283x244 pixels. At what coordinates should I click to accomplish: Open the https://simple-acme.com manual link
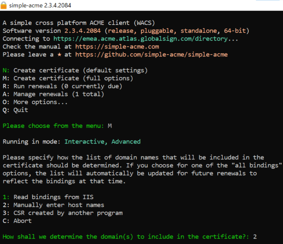[x=117, y=47]
